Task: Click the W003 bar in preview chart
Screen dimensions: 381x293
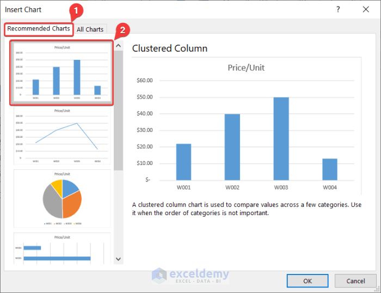Action: (281, 138)
